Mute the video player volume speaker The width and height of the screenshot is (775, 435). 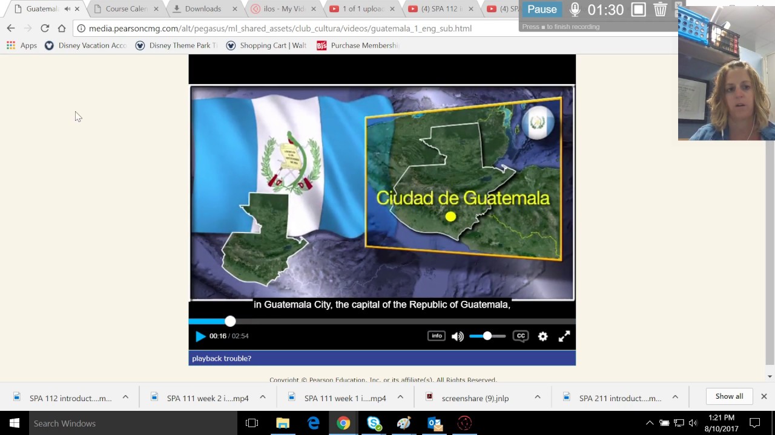coord(458,337)
